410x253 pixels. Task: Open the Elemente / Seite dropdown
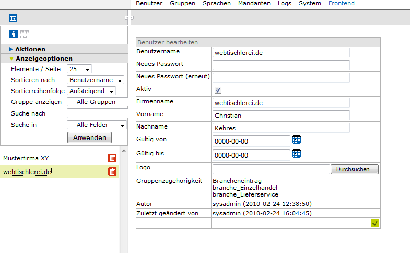(x=80, y=69)
